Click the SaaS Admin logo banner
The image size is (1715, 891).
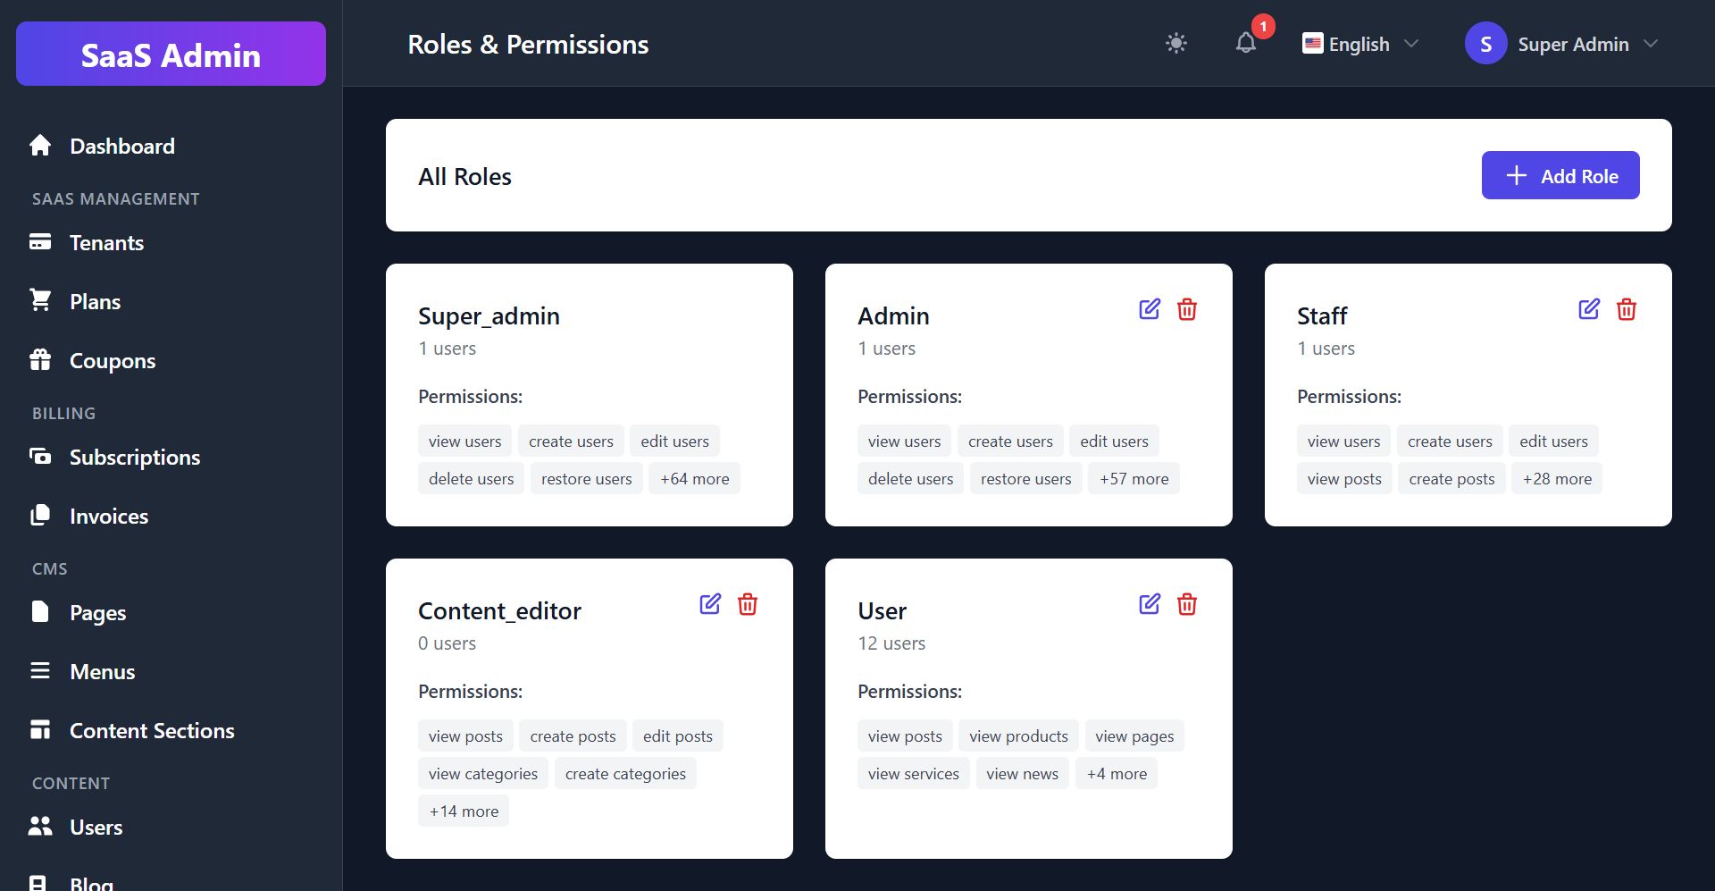tap(171, 55)
